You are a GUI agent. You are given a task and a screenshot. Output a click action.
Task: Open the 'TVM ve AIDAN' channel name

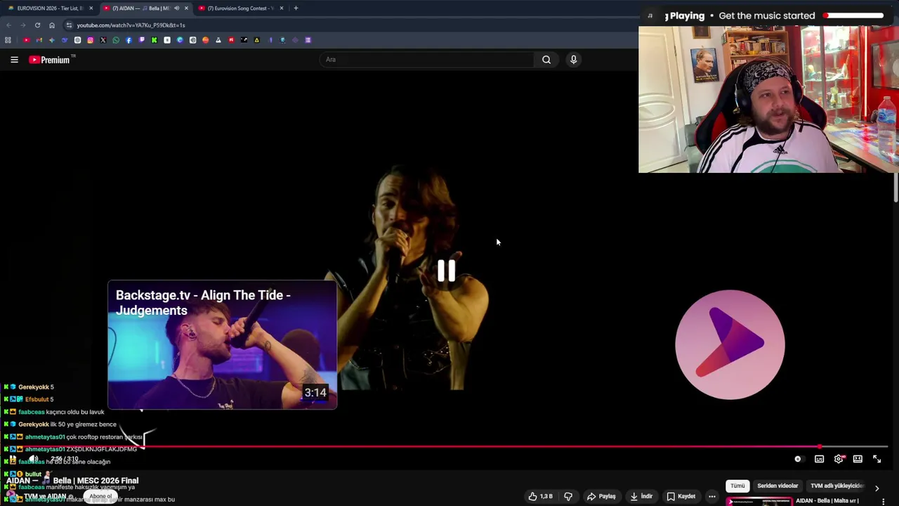click(45, 497)
